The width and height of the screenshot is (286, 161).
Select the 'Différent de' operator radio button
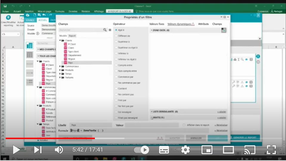click(x=116, y=36)
